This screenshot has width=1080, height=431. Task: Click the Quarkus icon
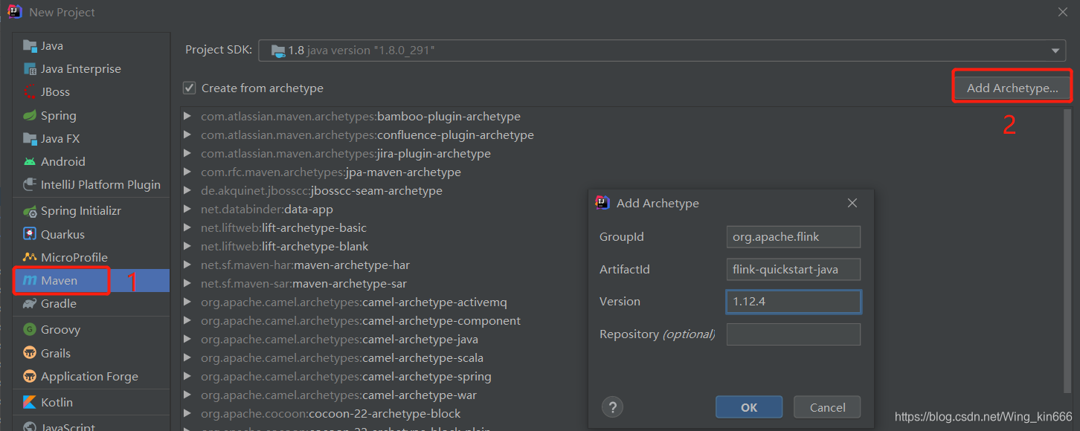click(x=30, y=234)
